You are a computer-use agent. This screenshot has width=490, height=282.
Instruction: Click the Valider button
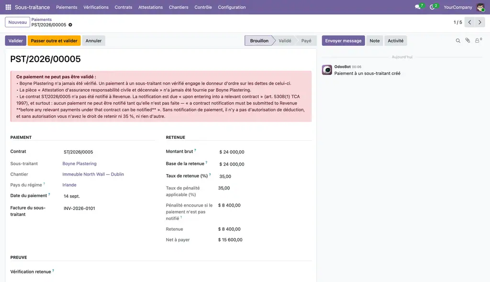pos(16,41)
